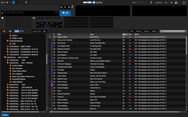Sort by album column header
The image size is (188, 117).
(x=137, y=34)
